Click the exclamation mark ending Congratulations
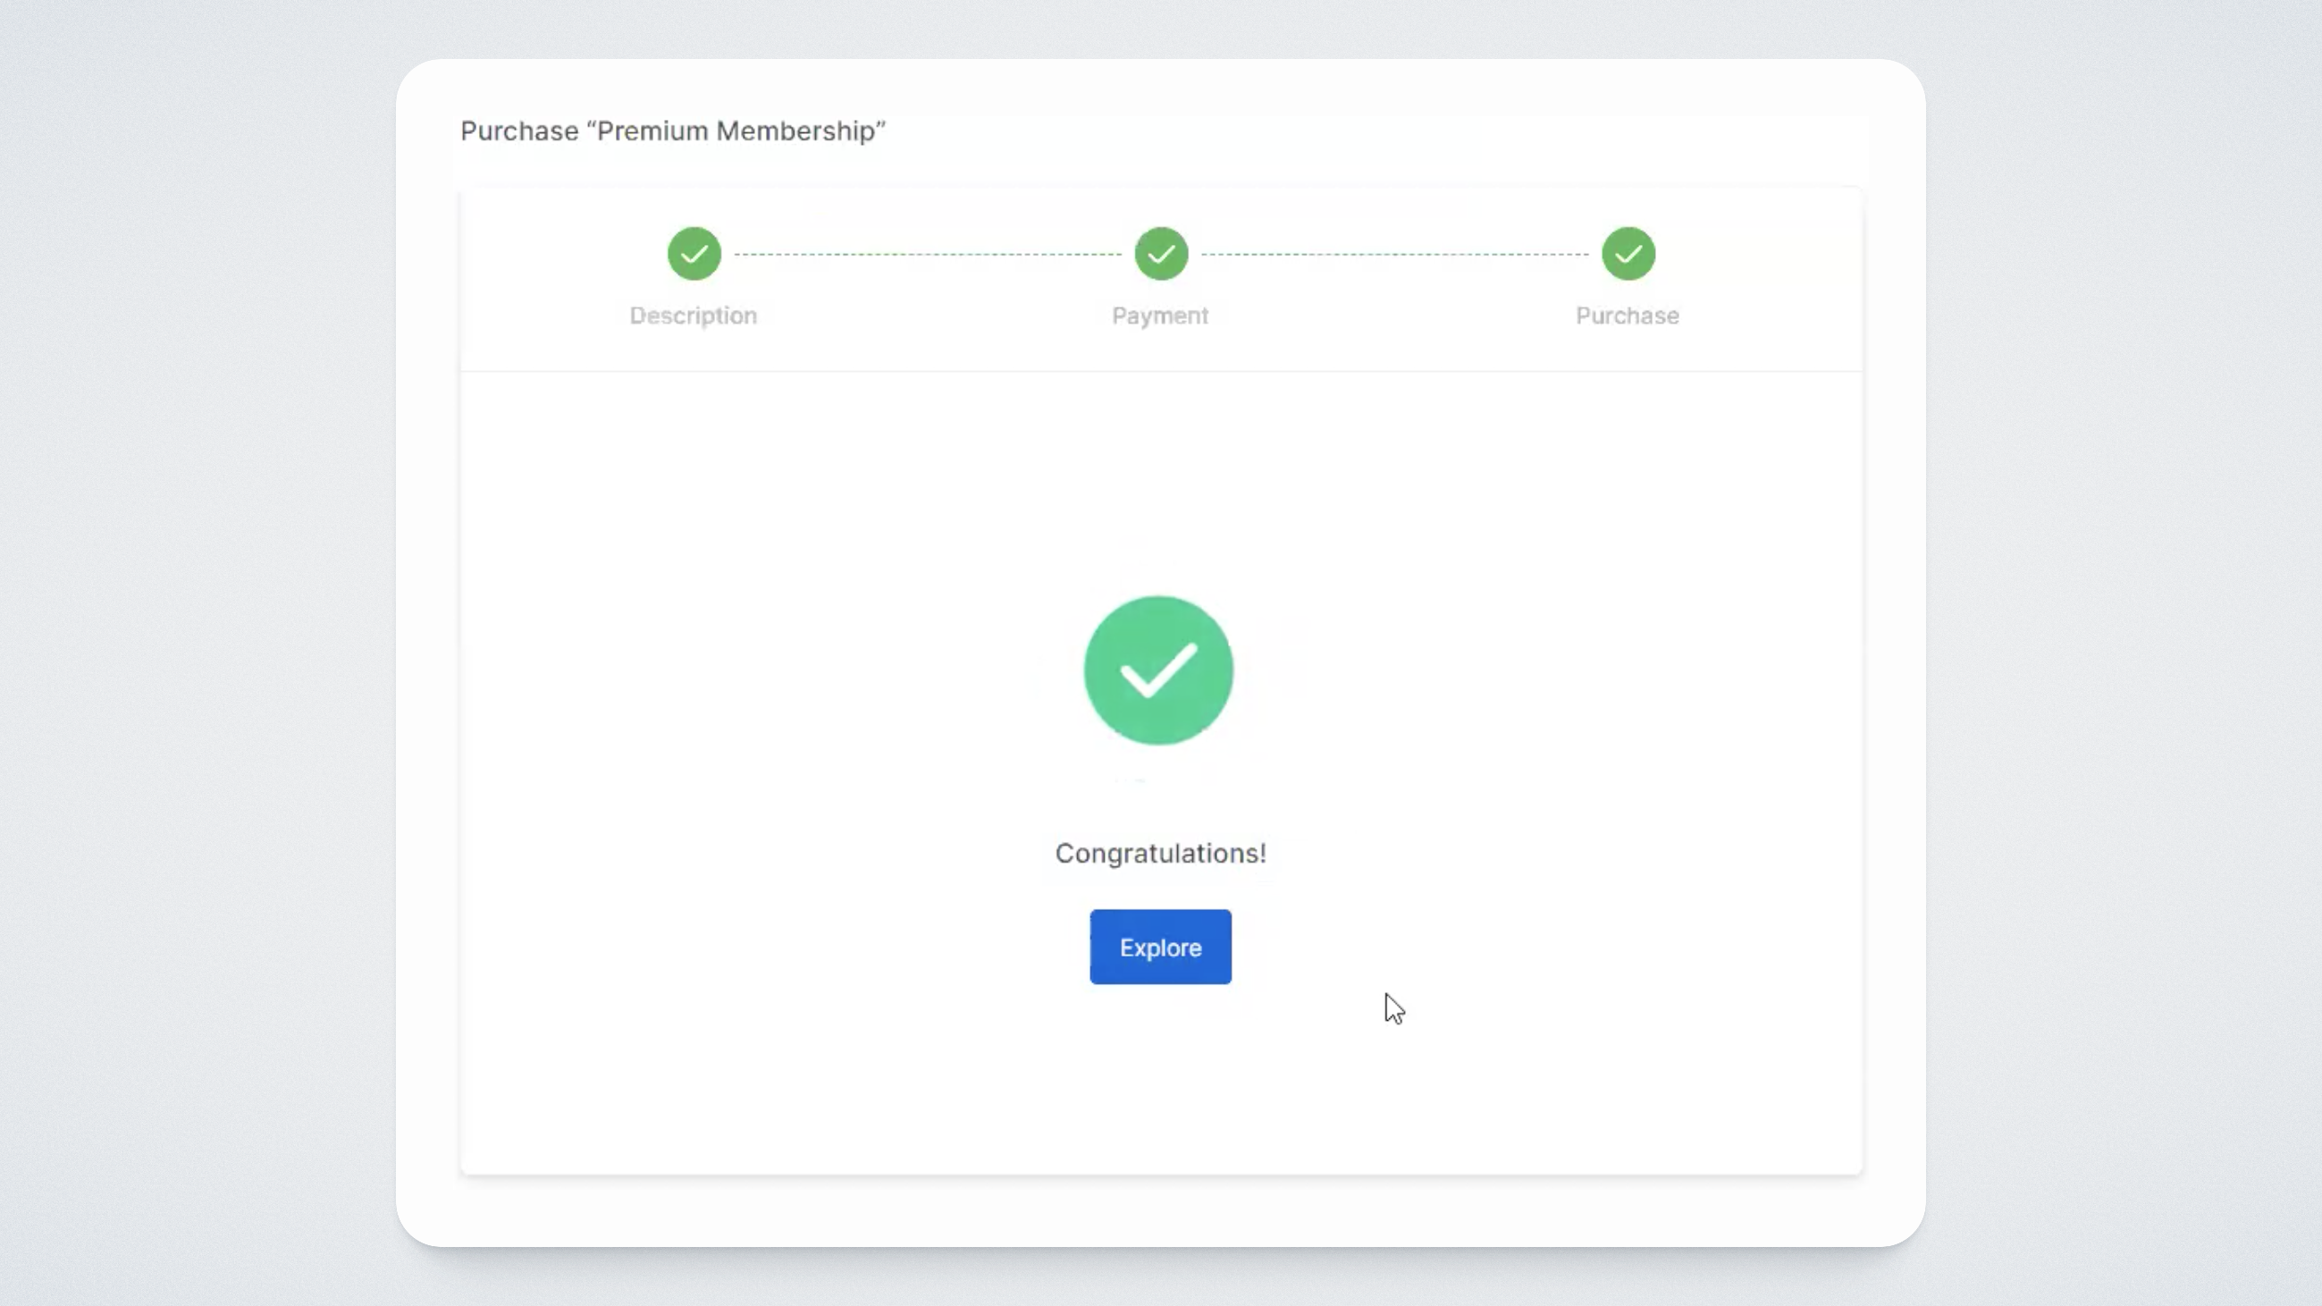 click(x=1263, y=853)
